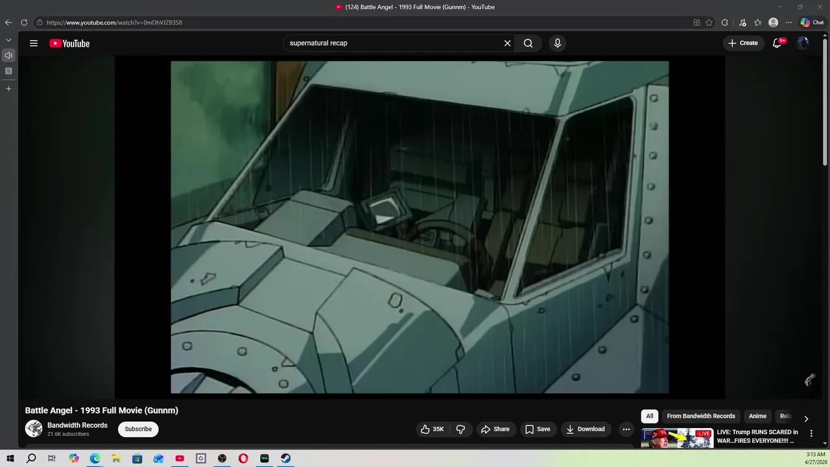Open options menu for the LIVE Trump video
The height and width of the screenshot is (467, 830).
click(x=811, y=433)
